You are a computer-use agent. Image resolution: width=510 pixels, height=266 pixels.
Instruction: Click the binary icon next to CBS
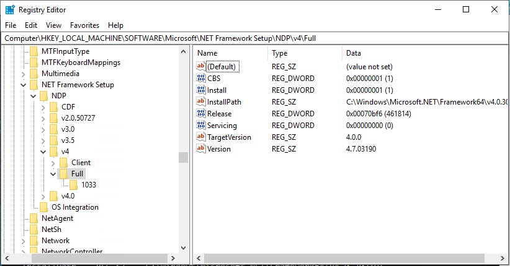201,79
